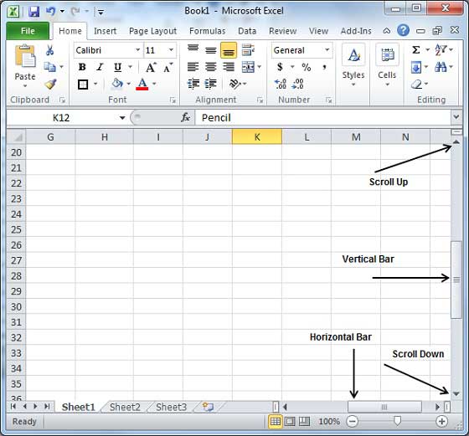Click Zoom Out minus button
Image resolution: width=469 pixels, height=436 pixels.
tap(353, 422)
